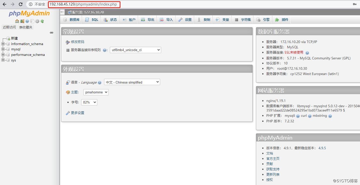Image resolution: width=360 pixels, height=185 pixels.
Task: Expand the performance_schema database node
Action: click(x=3, y=55)
